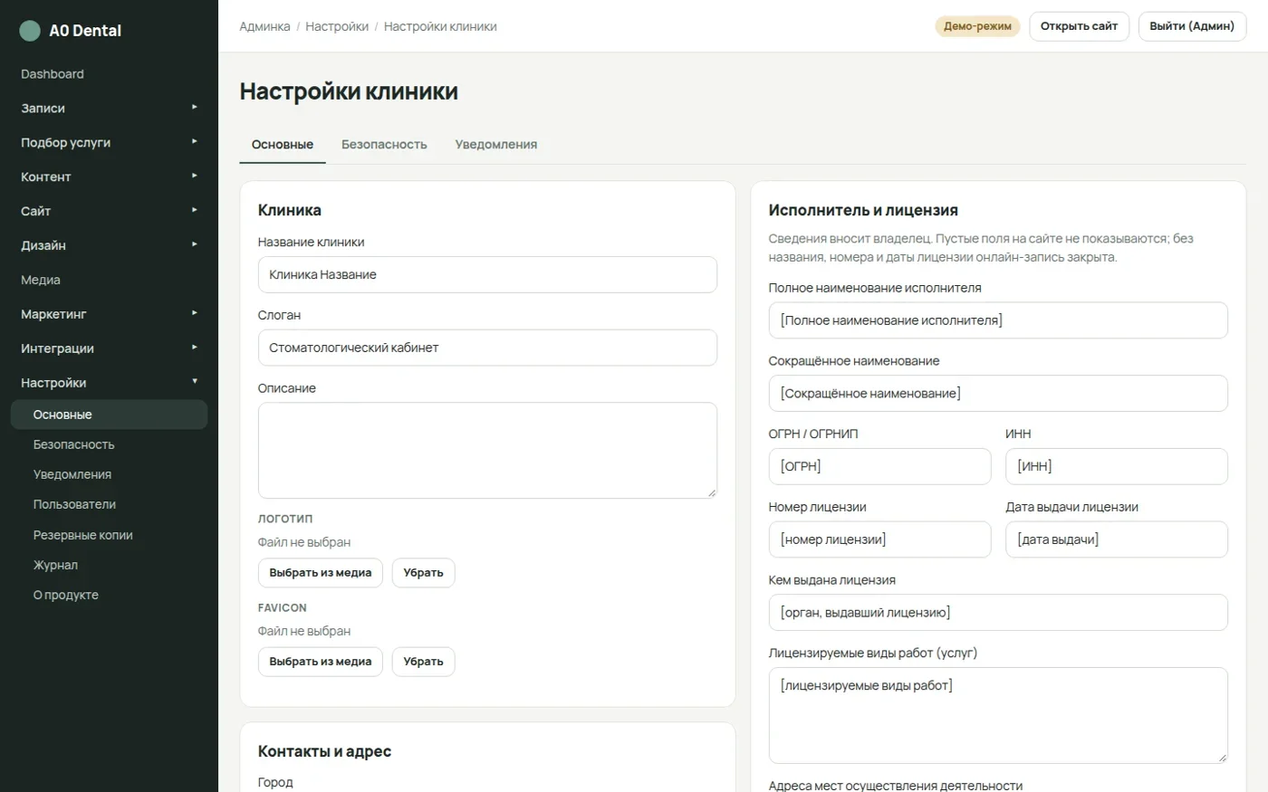Image resolution: width=1268 pixels, height=792 pixels.
Task: Switch to the Безопасность tab
Action: pos(384,145)
